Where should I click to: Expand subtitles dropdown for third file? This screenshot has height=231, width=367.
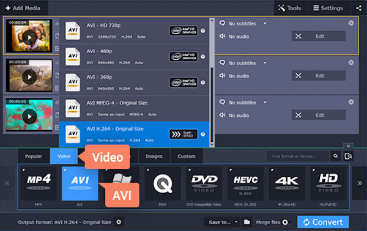point(265,103)
